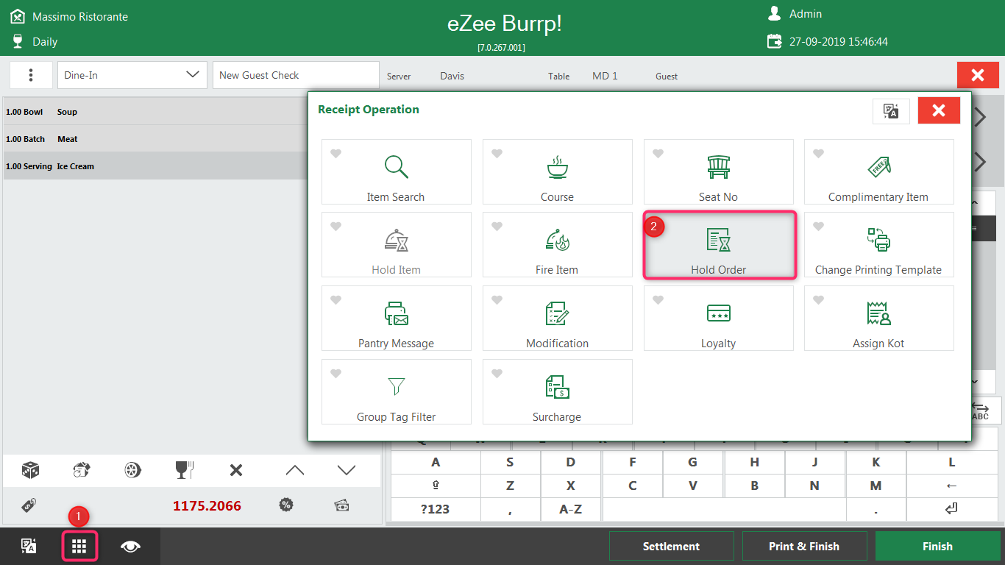
Task: Favorite the Modification tile heart
Action: [497, 300]
